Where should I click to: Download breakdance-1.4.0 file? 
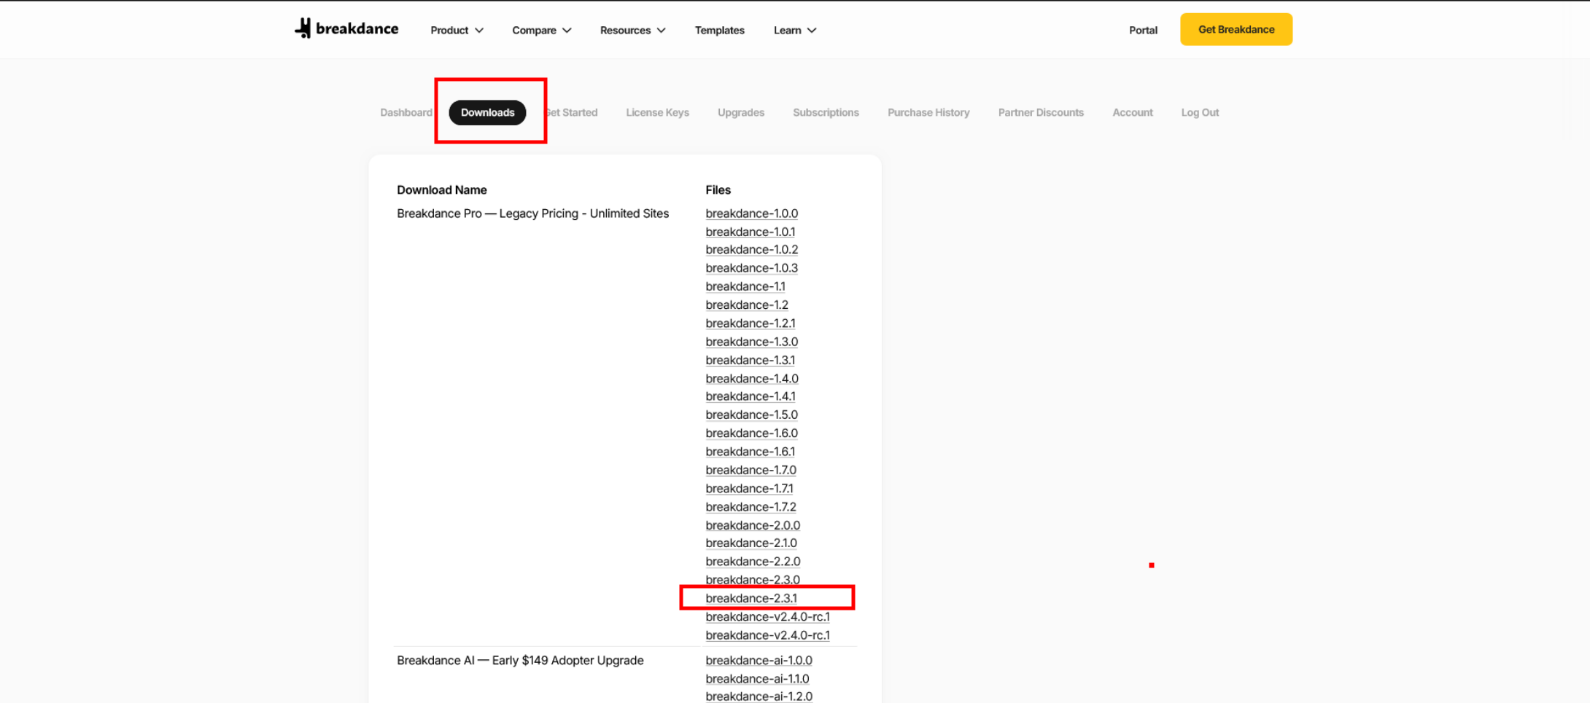[752, 378]
